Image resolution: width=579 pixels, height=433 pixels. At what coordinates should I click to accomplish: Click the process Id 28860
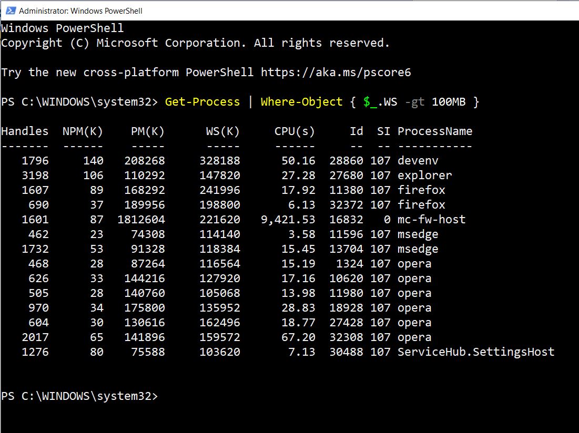(346, 161)
